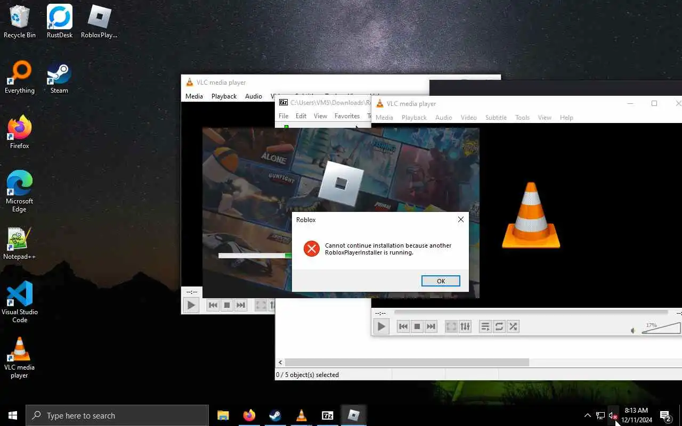Select the Recycle Bin desktop icon

pyautogui.click(x=20, y=21)
